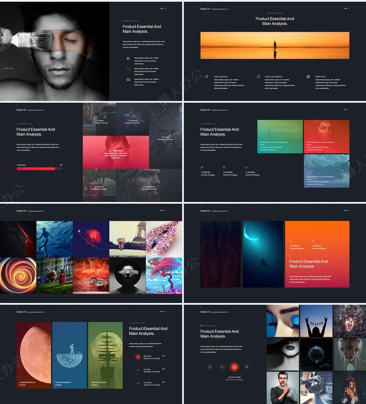This screenshot has width=366, height=404.
Task: Click the paper plane icon beside Keep Your Data
Action: [206, 77]
